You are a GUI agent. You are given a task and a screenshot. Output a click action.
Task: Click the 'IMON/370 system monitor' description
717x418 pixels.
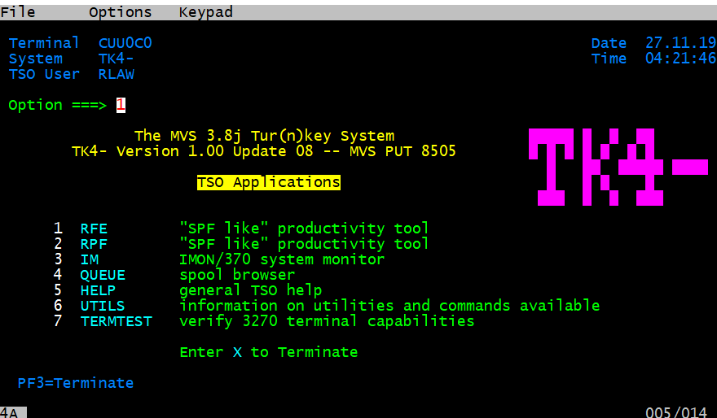tap(282, 259)
